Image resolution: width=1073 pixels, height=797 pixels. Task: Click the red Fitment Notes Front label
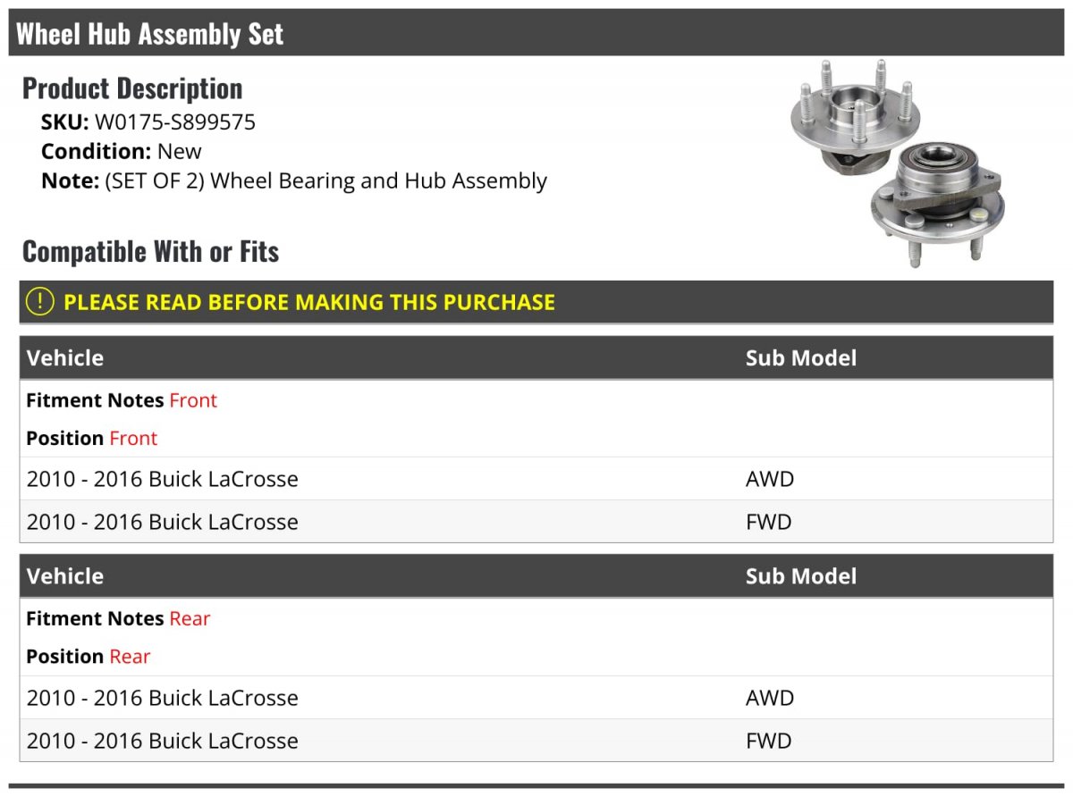[x=193, y=400]
